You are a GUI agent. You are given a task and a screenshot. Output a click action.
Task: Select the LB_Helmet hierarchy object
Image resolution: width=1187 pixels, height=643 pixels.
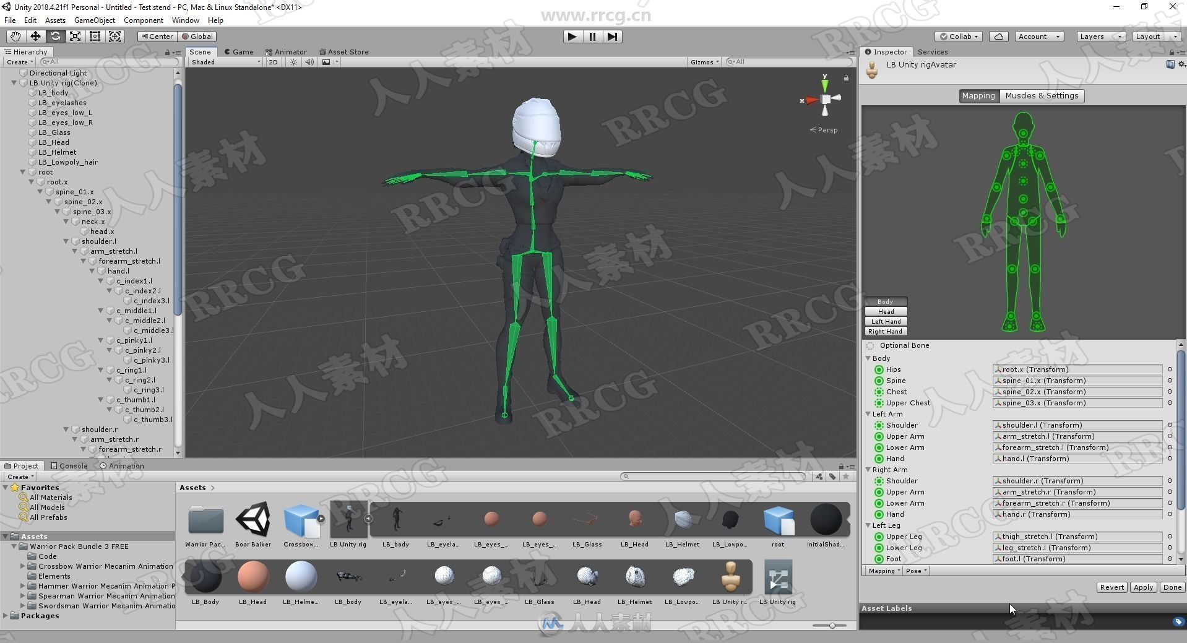(57, 152)
